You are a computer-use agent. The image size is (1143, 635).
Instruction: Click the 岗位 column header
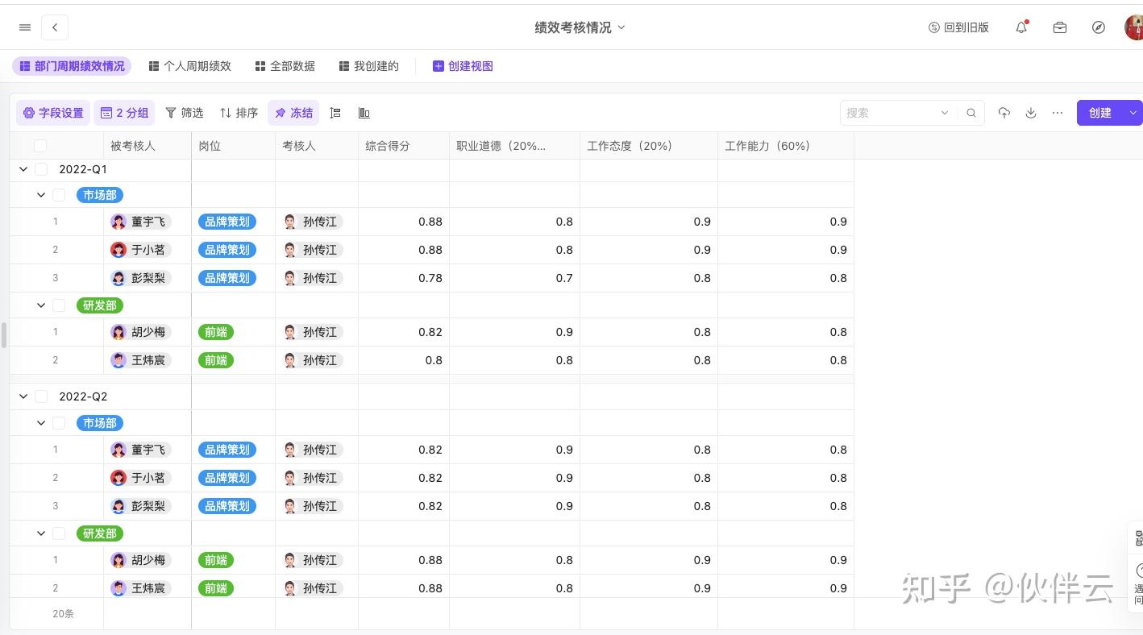click(x=234, y=146)
